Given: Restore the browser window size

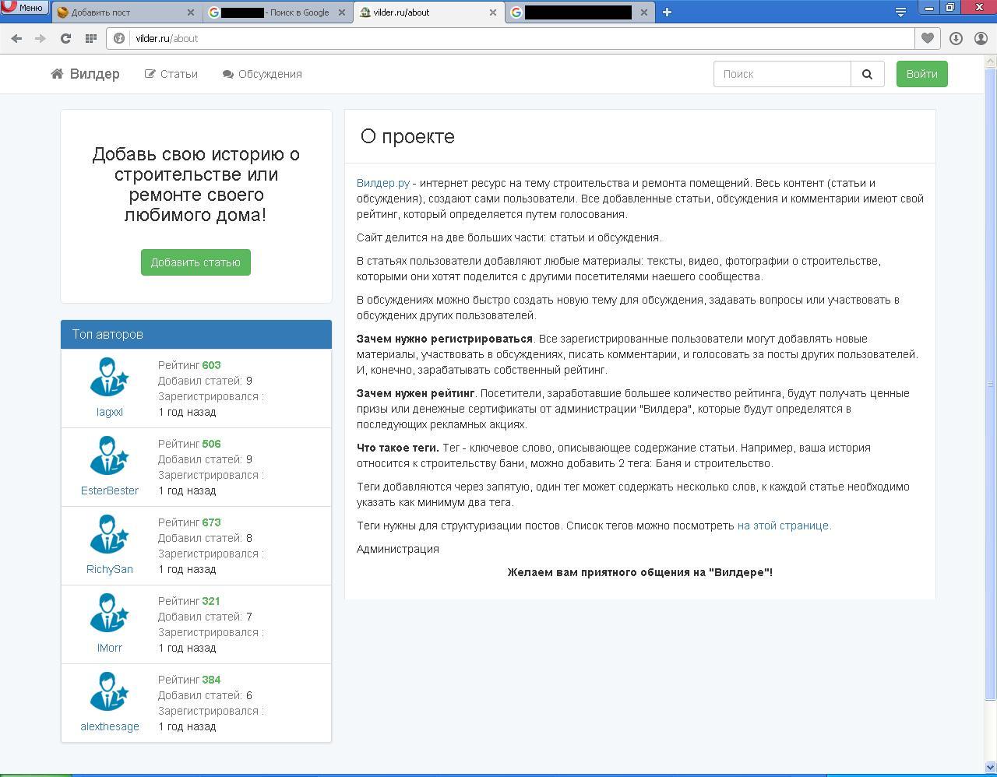Looking at the screenshot, I should [950, 7].
